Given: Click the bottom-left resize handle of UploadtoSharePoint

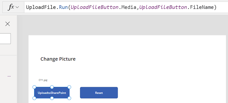Looking at the screenshot, I should click(x=34, y=98).
